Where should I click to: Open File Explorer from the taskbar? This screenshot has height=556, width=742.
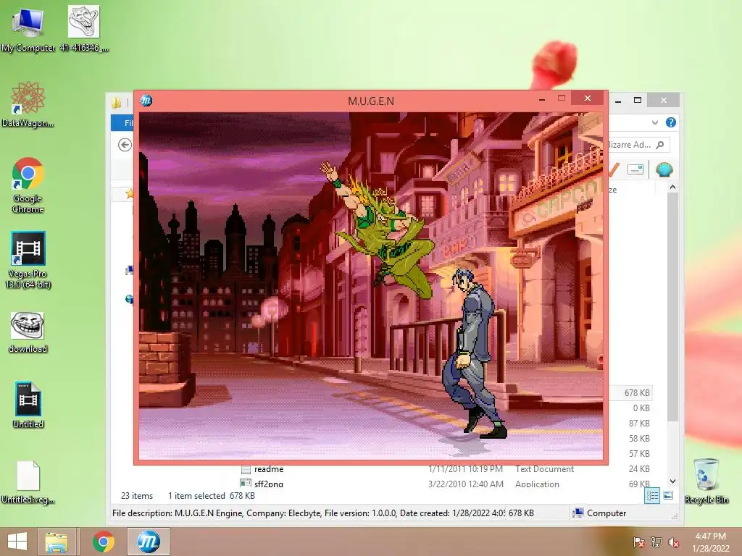click(x=57, y=542)
